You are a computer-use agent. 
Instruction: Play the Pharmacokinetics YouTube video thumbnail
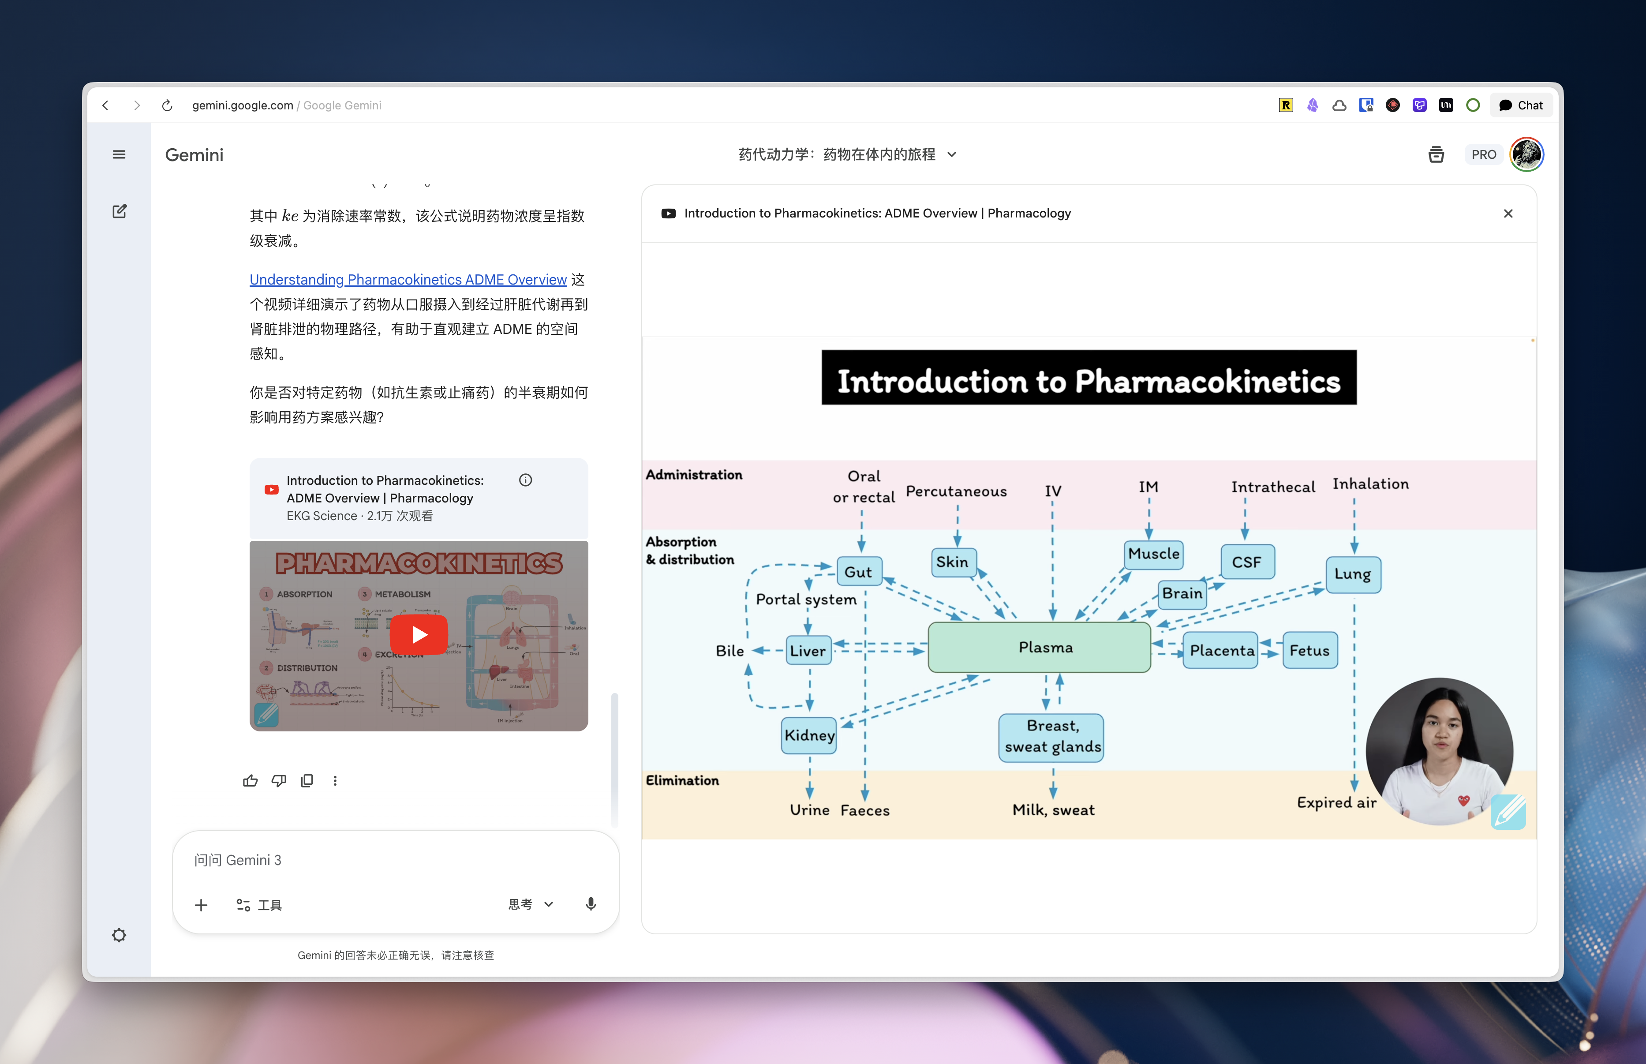[x=419, y=634]
